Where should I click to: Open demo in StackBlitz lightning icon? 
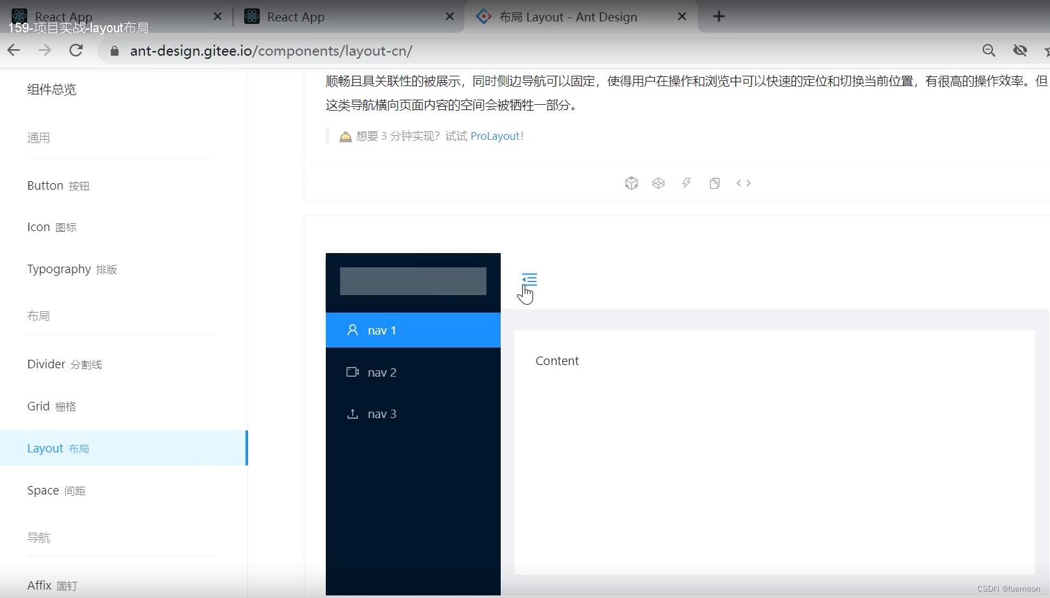(x=687, y=183)
